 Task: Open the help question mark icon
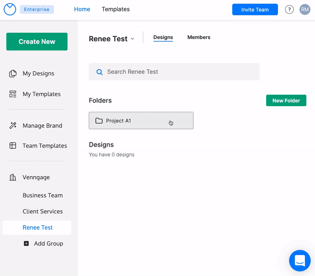pos(289,9)
